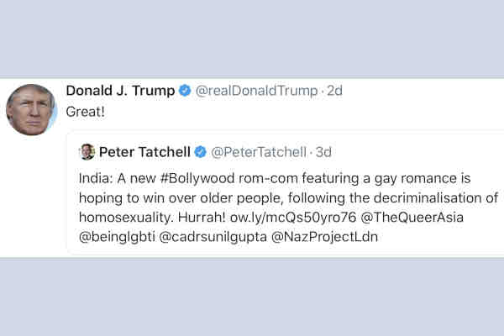Click the 3d timestamp on quoted tweet

point(323,152)
